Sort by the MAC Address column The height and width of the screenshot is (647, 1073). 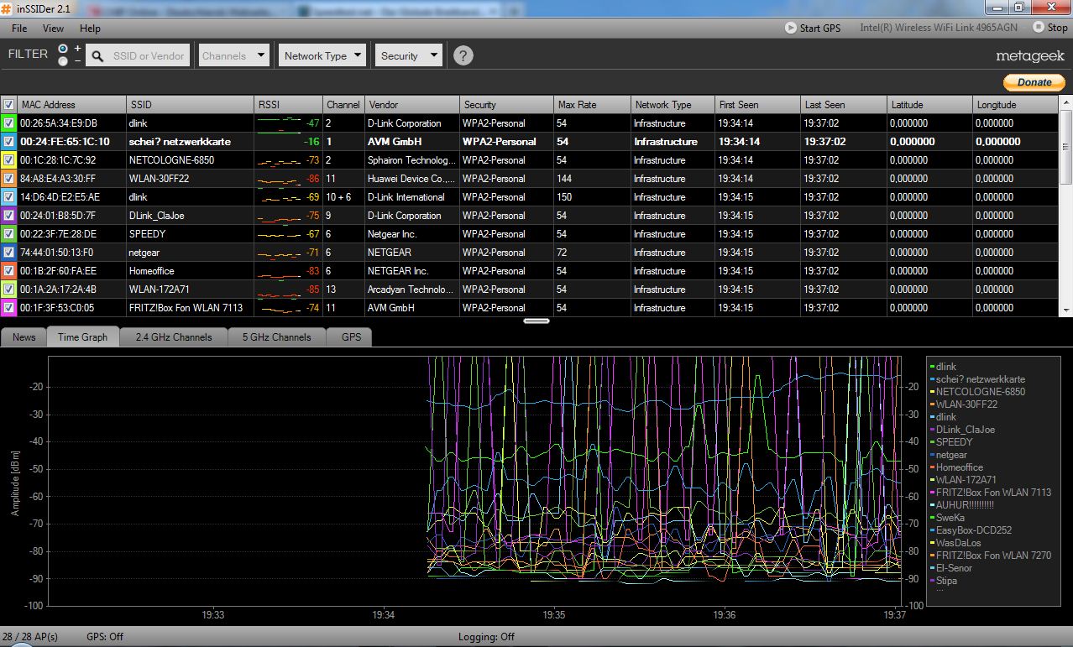click(71, 105)
